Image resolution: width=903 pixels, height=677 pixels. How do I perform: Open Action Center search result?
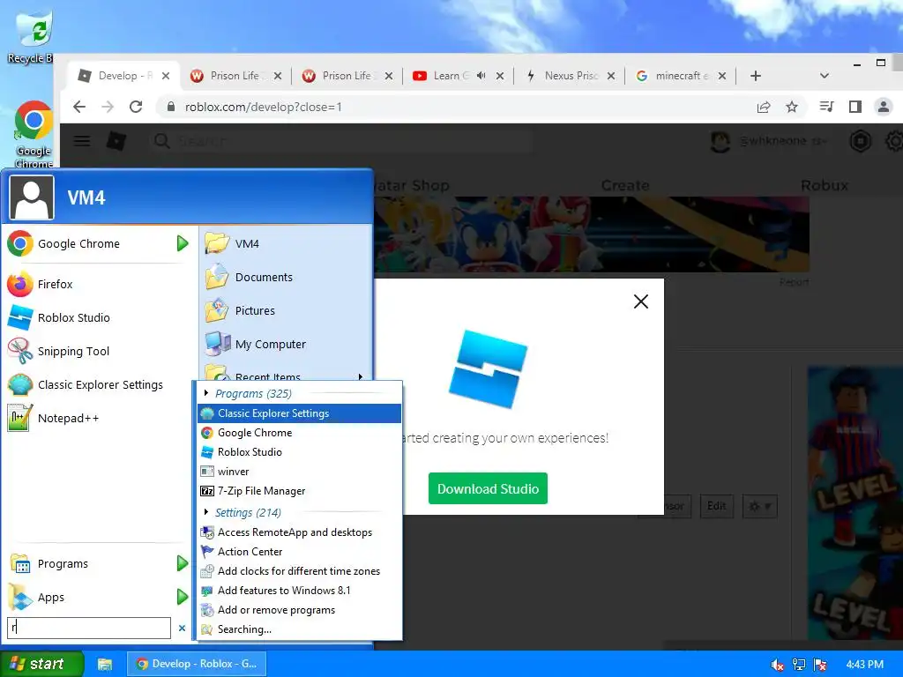[x=300, y=552]
